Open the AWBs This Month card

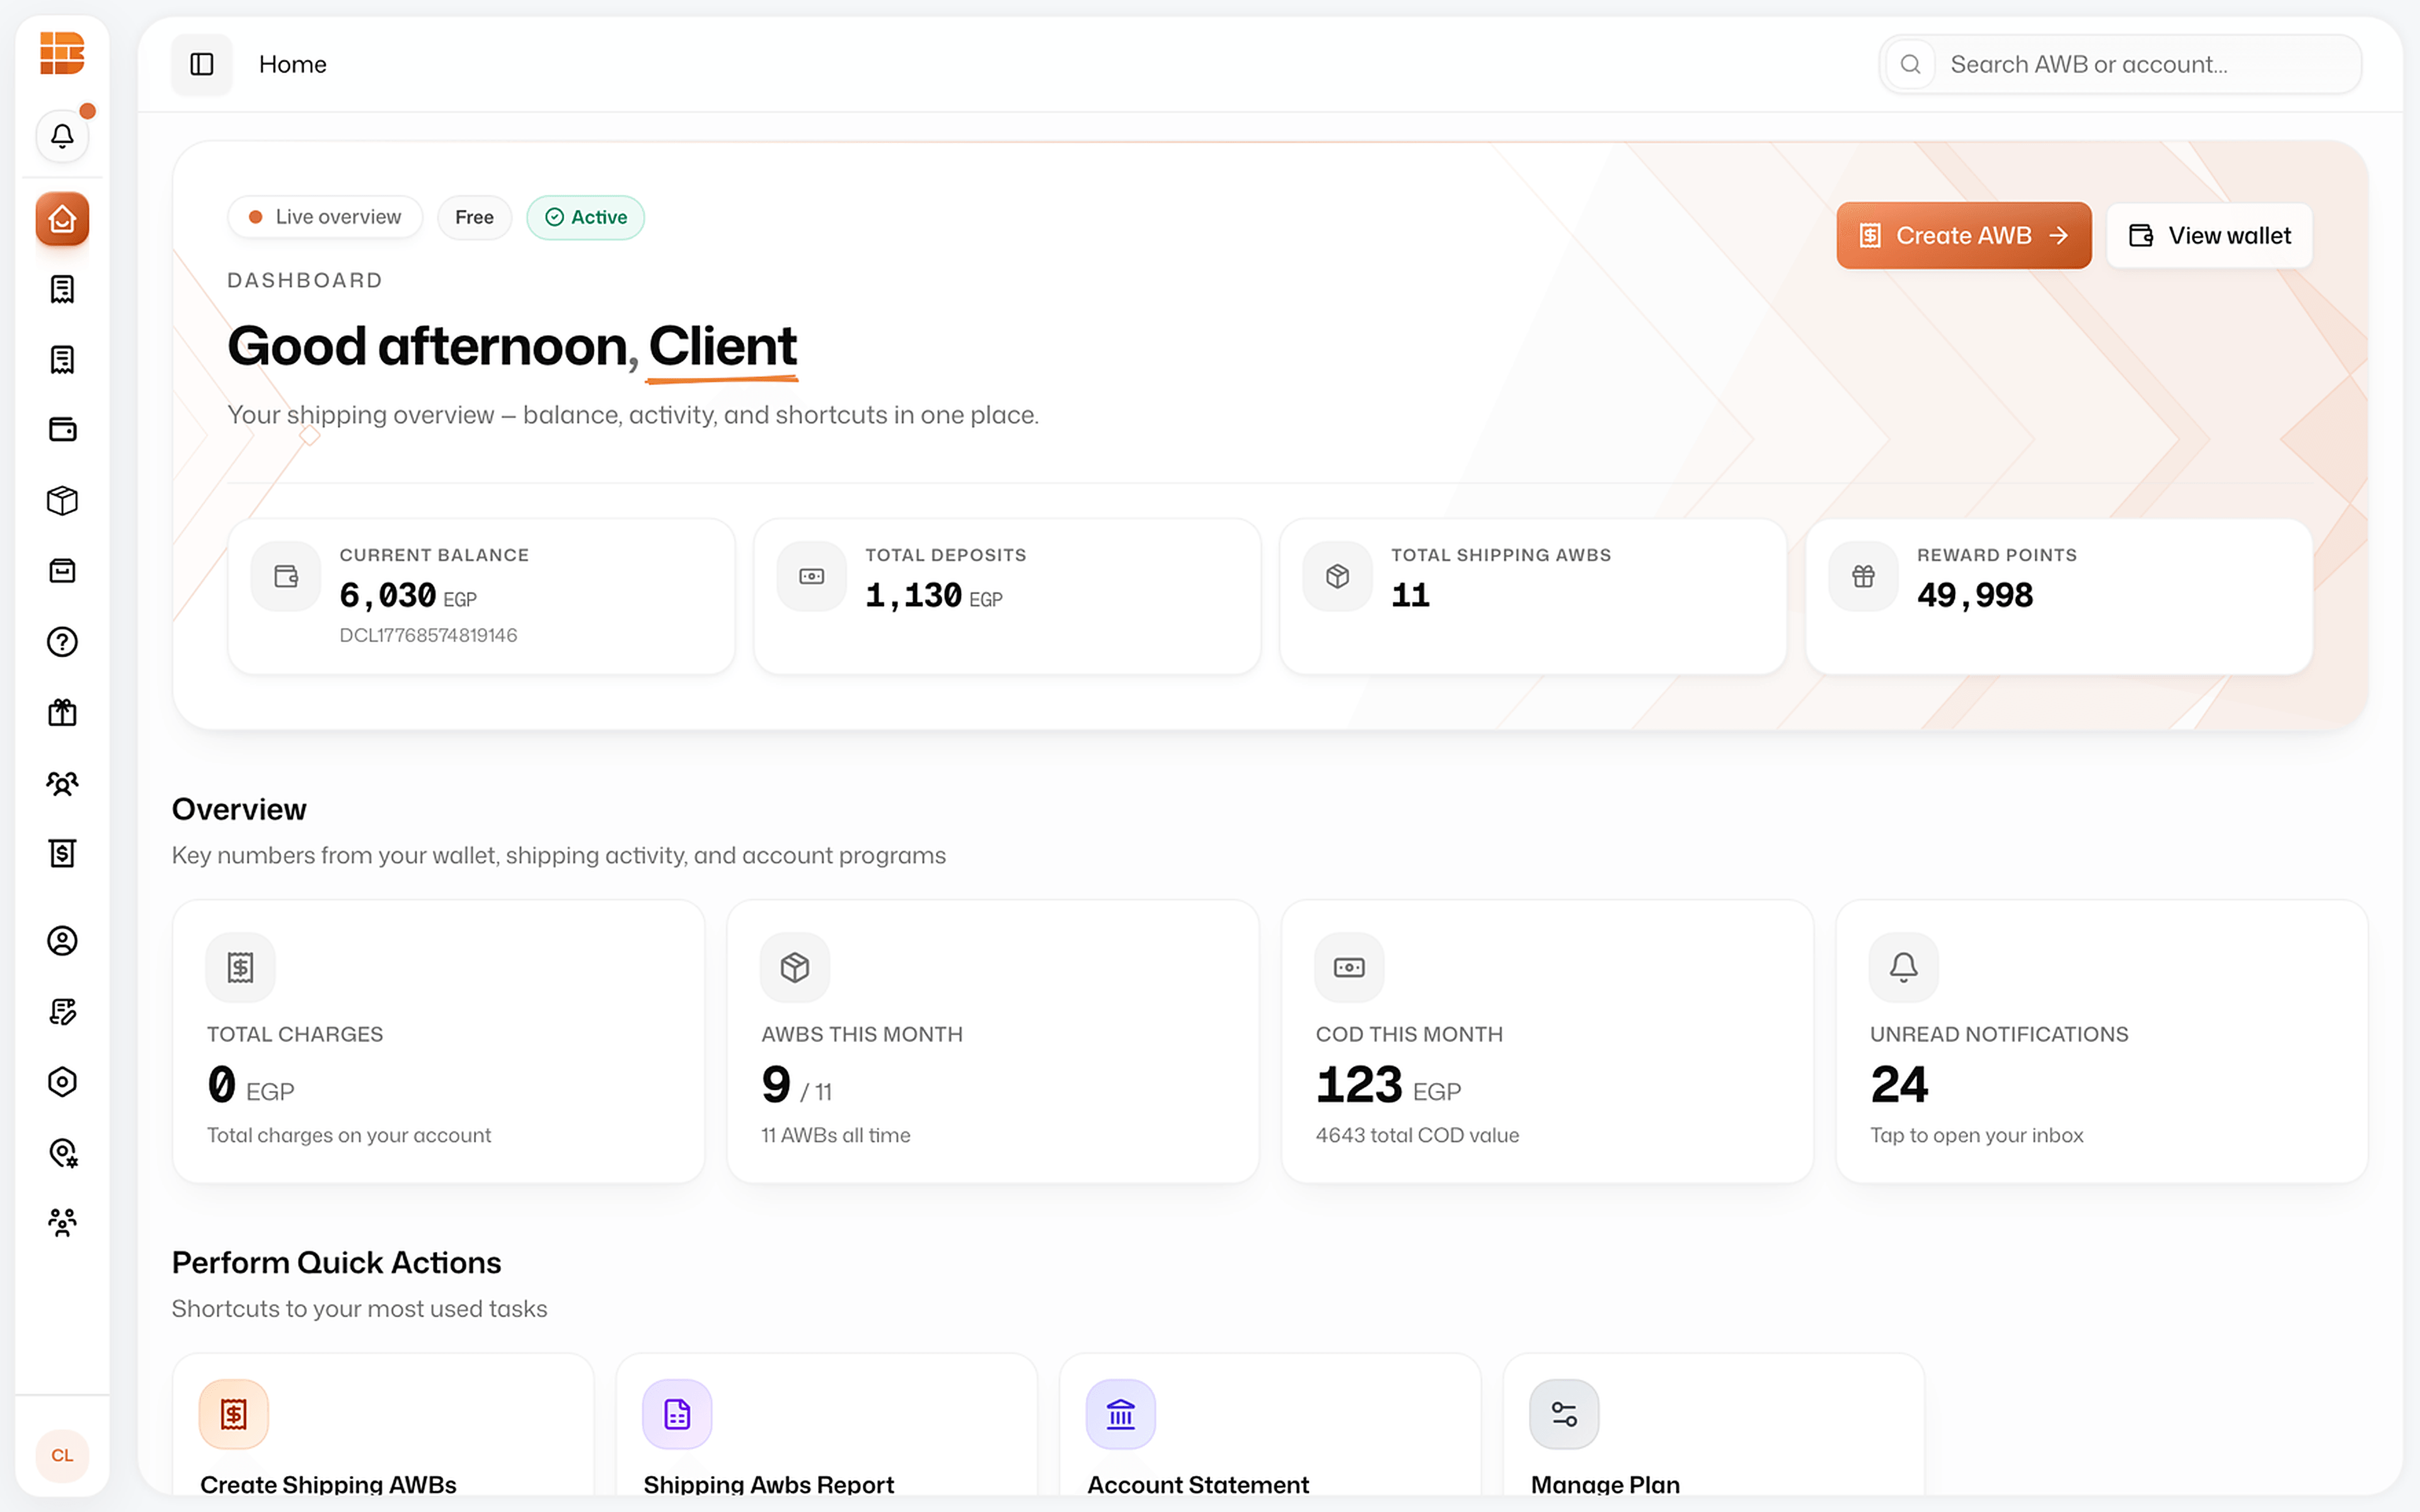click(993, 1041)
